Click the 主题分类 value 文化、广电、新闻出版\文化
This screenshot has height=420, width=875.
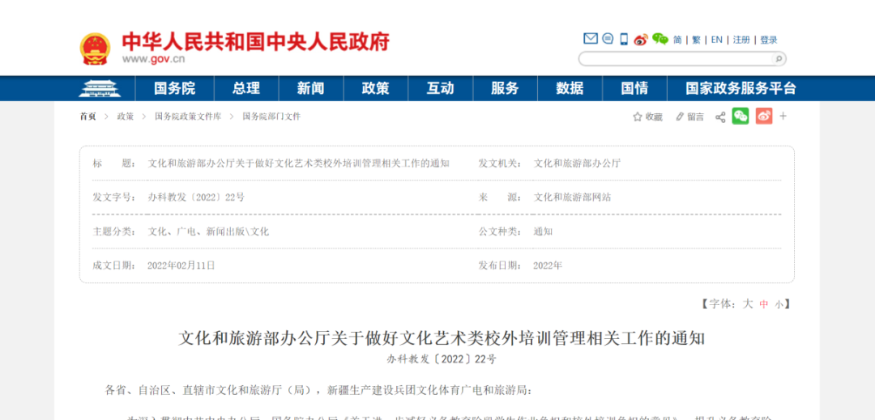click(208, 231)
